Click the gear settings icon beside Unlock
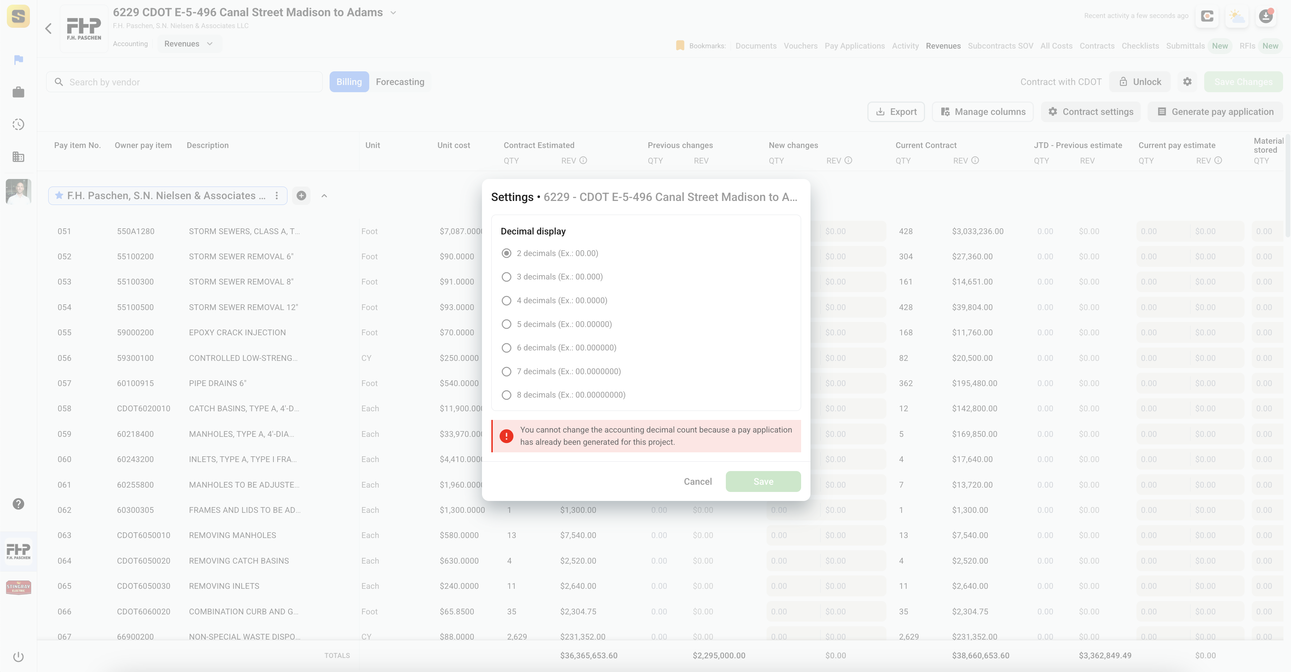Viewport: 1291px width, 672px height. pyautogui.click(x=1187, y=82)
